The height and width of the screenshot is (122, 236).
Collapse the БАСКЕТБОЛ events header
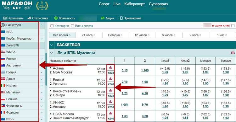(x=52, y=45)
